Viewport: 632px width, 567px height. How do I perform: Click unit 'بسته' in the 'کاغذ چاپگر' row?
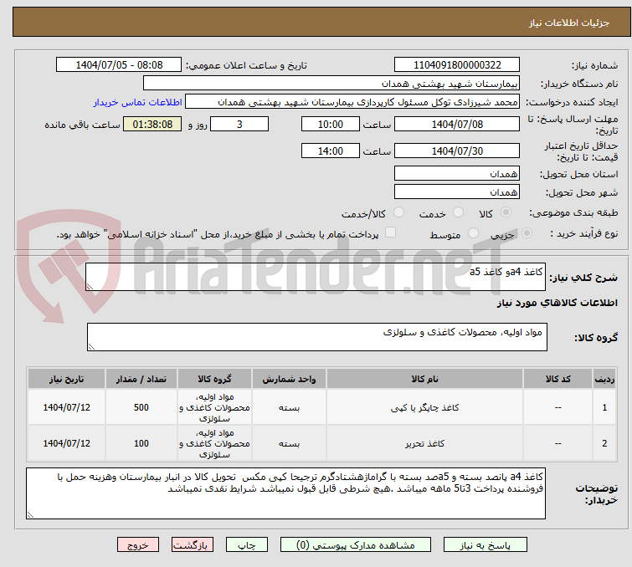pyautogui.click(x=289, y=407)
